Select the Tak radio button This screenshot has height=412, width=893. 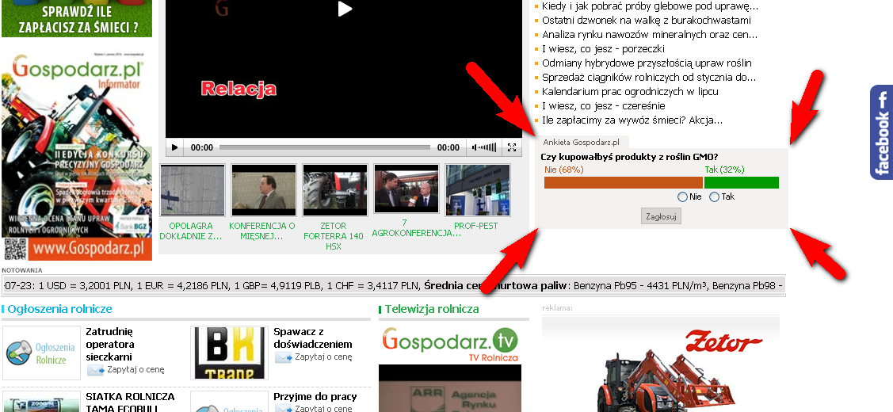click(714, 196)
